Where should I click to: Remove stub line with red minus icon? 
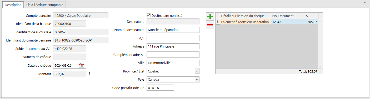click(210, 25)
